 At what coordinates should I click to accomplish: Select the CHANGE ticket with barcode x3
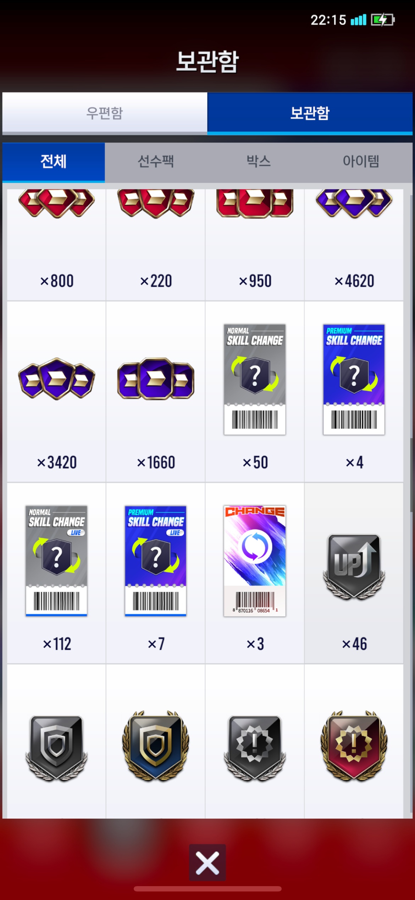pyautogui.click(x=255, y=573)
